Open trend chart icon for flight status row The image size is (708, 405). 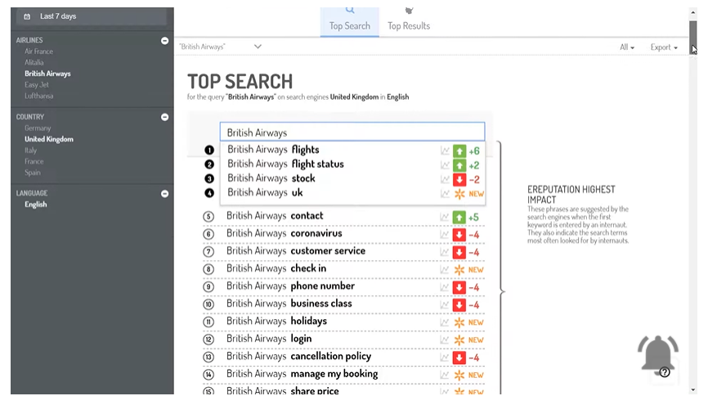(x=446, y=165)
